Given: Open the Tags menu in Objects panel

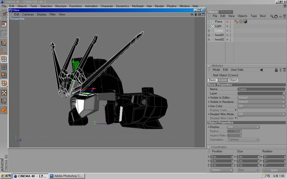Looking at the screenshot, I should (254, 16).
